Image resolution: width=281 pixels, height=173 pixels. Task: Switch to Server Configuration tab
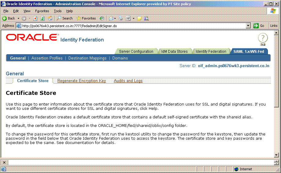pyautogui.click(x=136, y=51)
